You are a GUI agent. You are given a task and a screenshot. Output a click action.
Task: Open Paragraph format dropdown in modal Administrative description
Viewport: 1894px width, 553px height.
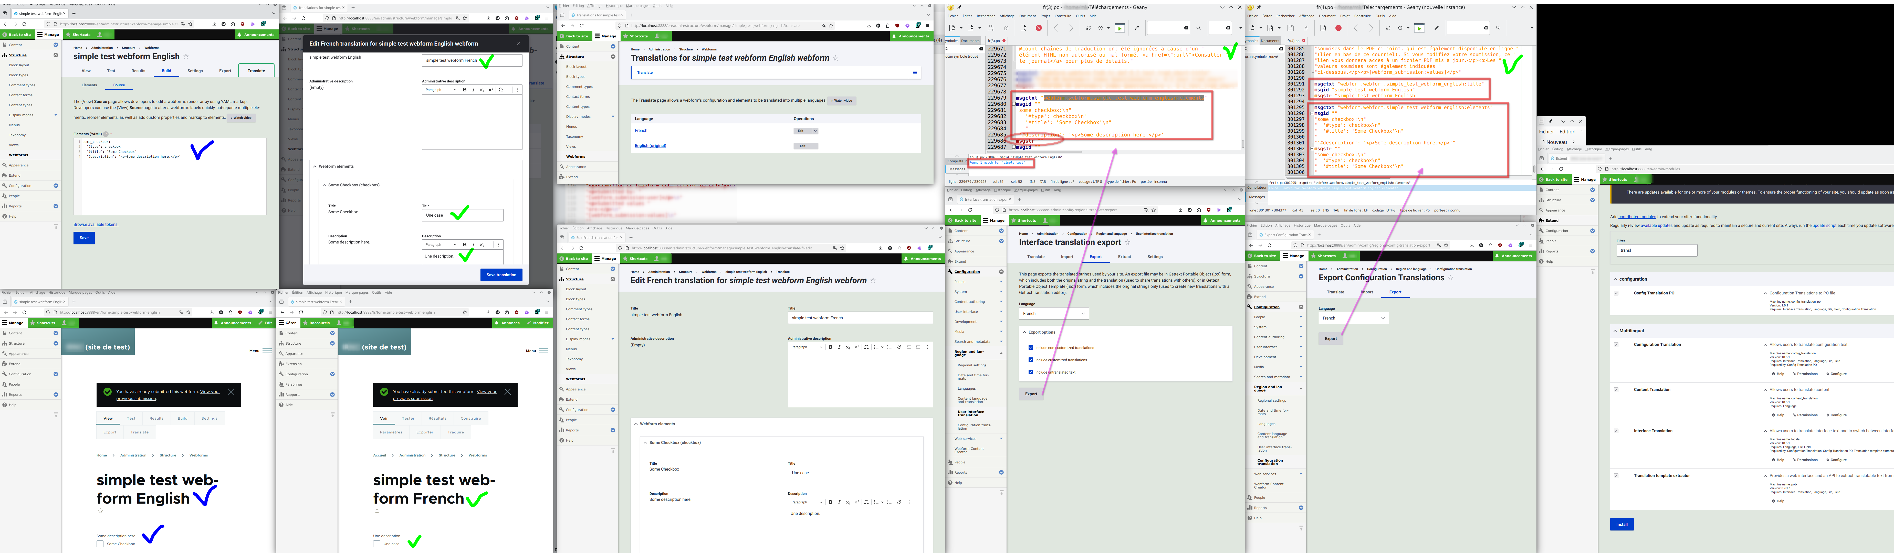(441, 90)
